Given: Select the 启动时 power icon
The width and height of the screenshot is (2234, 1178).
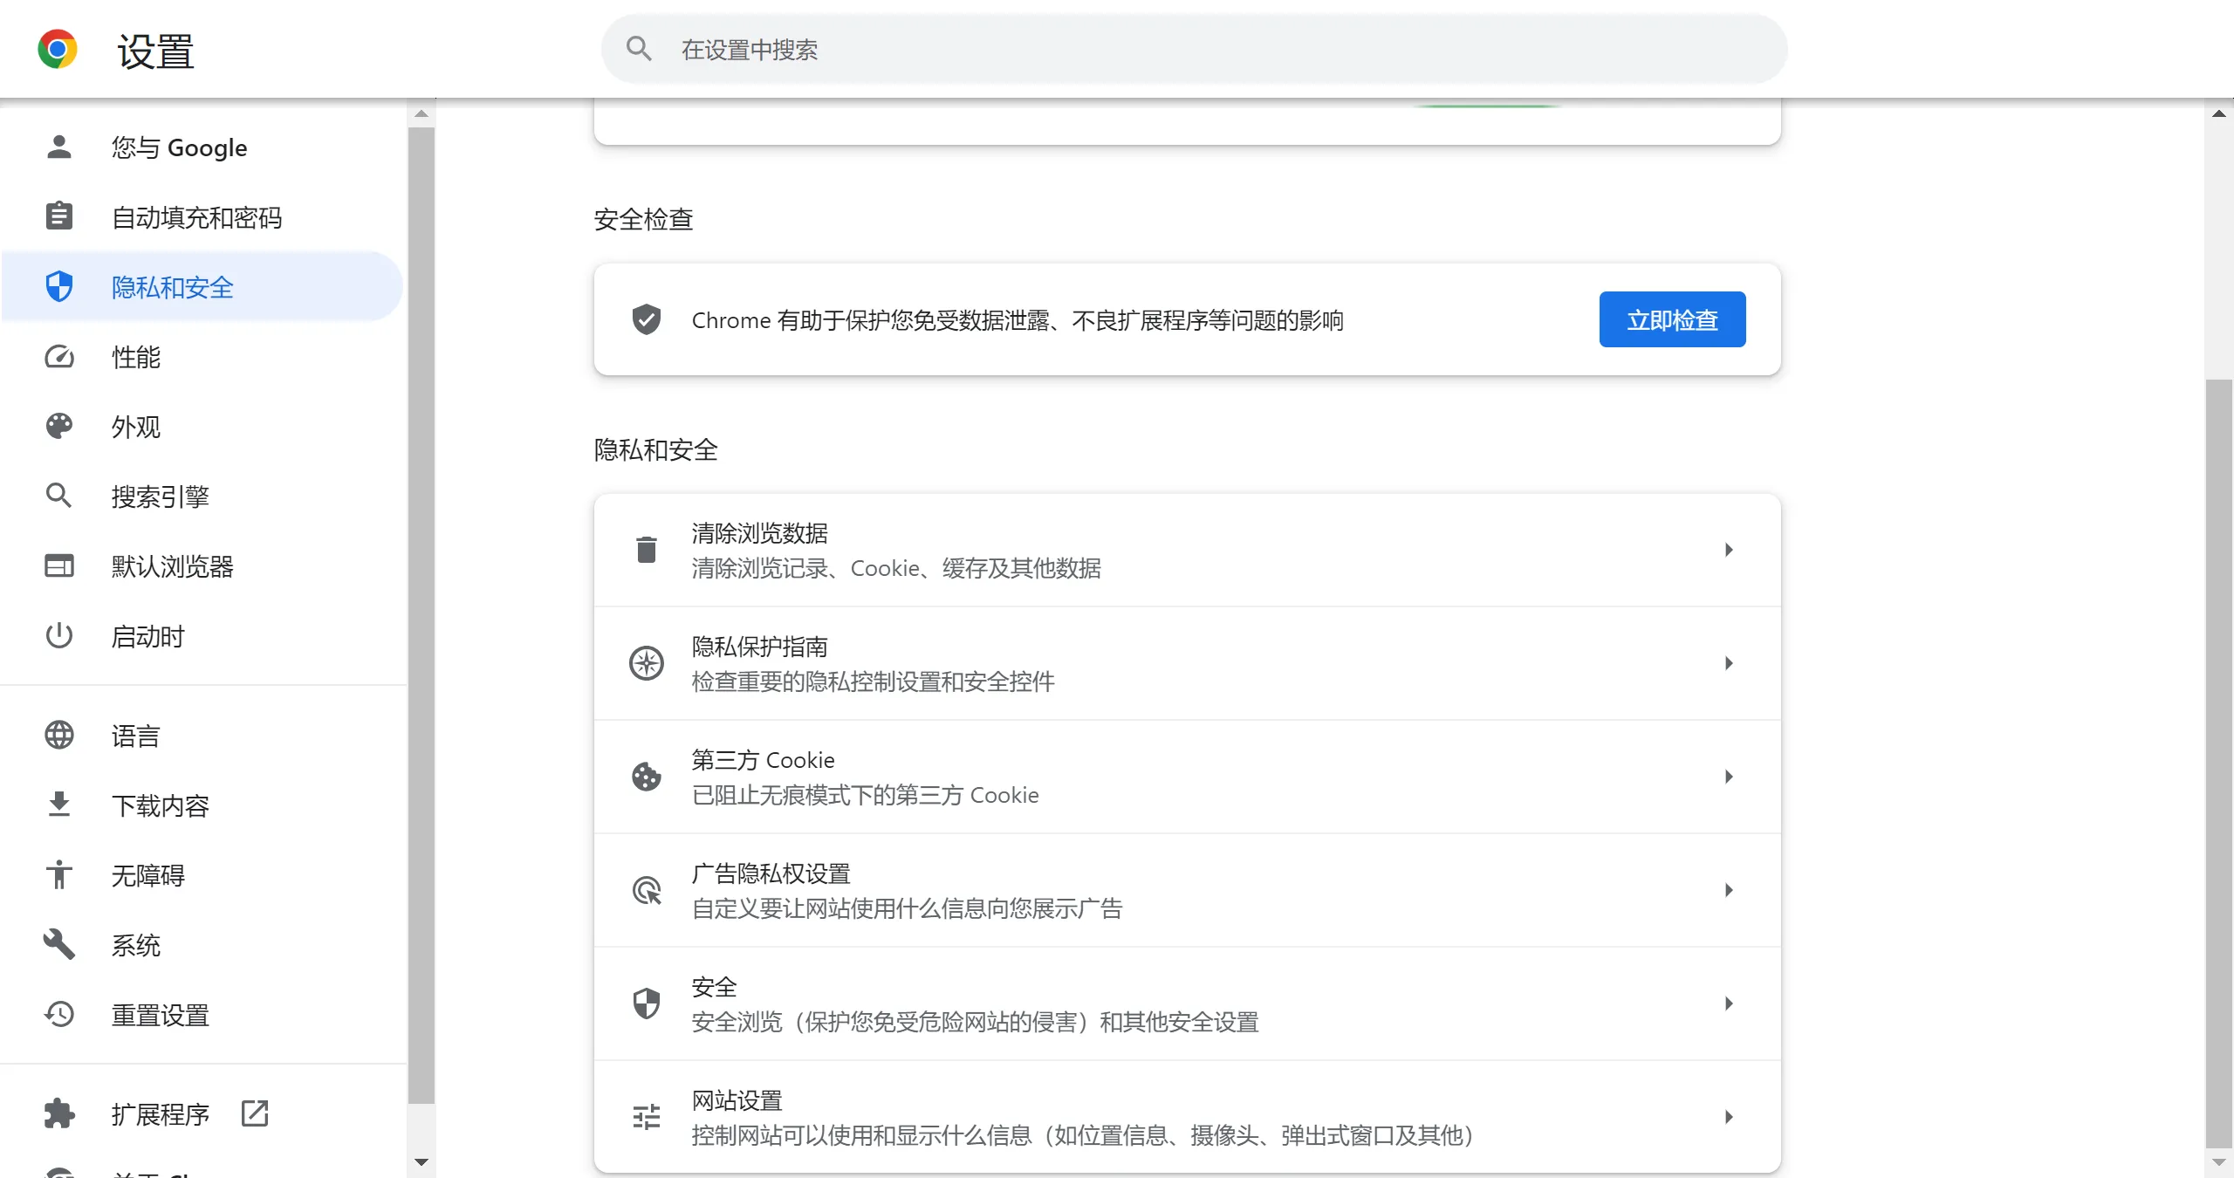Looking at the screenshot, I should tap(58, 635).
